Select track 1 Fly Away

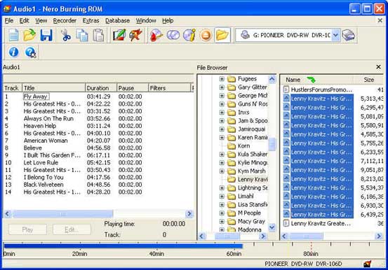(x=36, y=97)
